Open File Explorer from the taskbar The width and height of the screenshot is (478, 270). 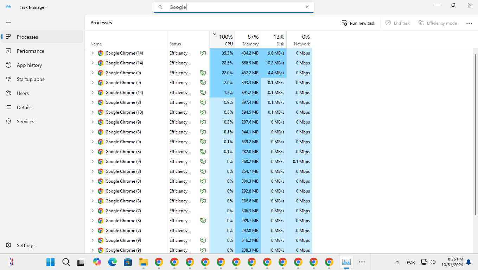143,262
